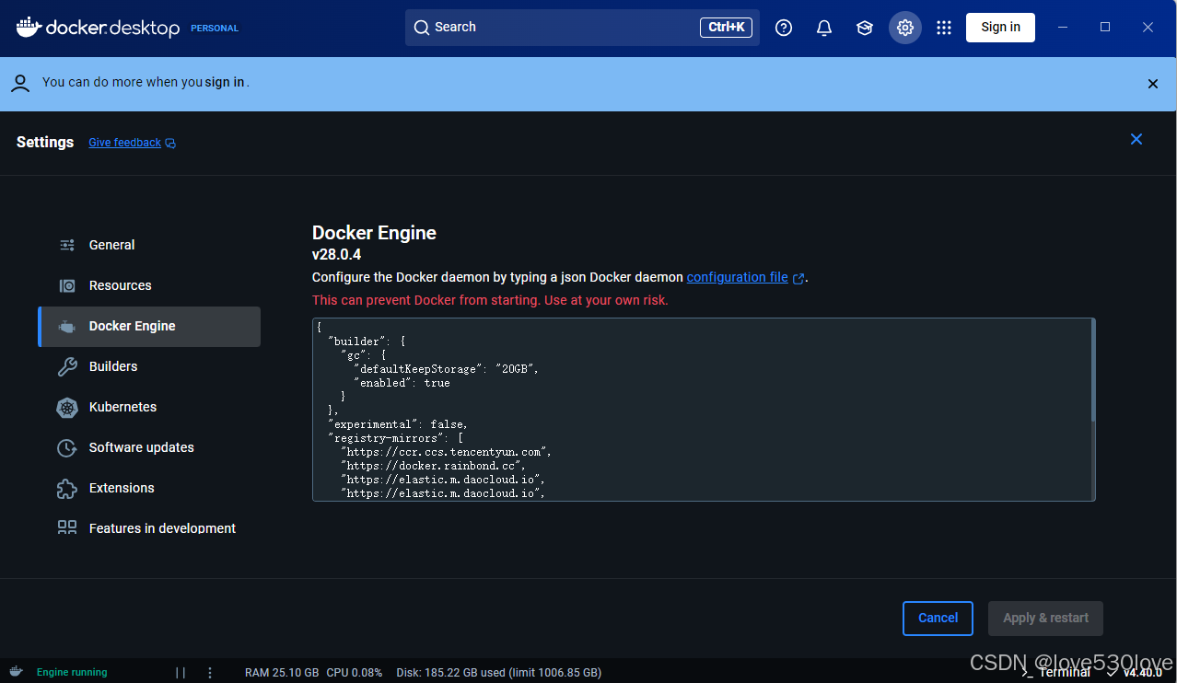Image resolution: width=1177 pixels, height=683 pixels.
Task: Click the "experimental": false line
Action: click(x=398, y=424)
